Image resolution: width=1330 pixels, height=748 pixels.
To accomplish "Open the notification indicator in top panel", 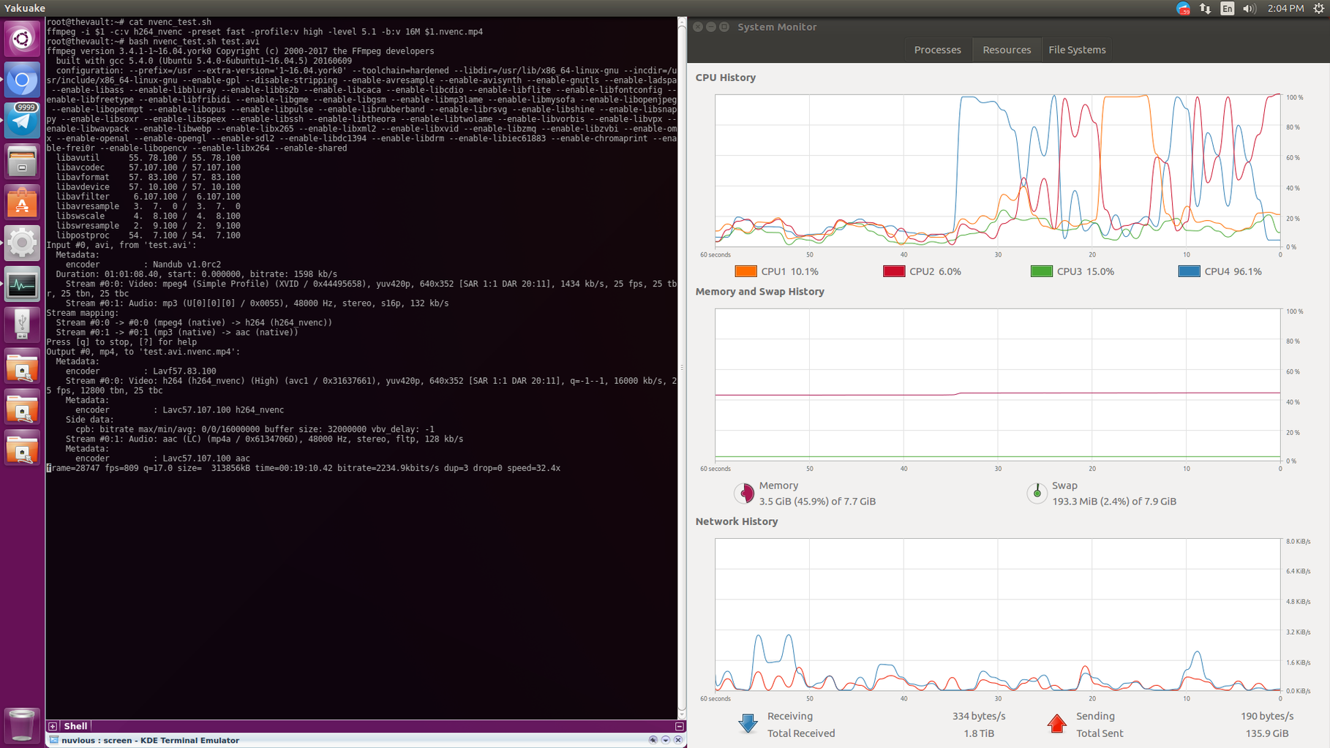I will pyautogui.click(x=1183, y=9).
